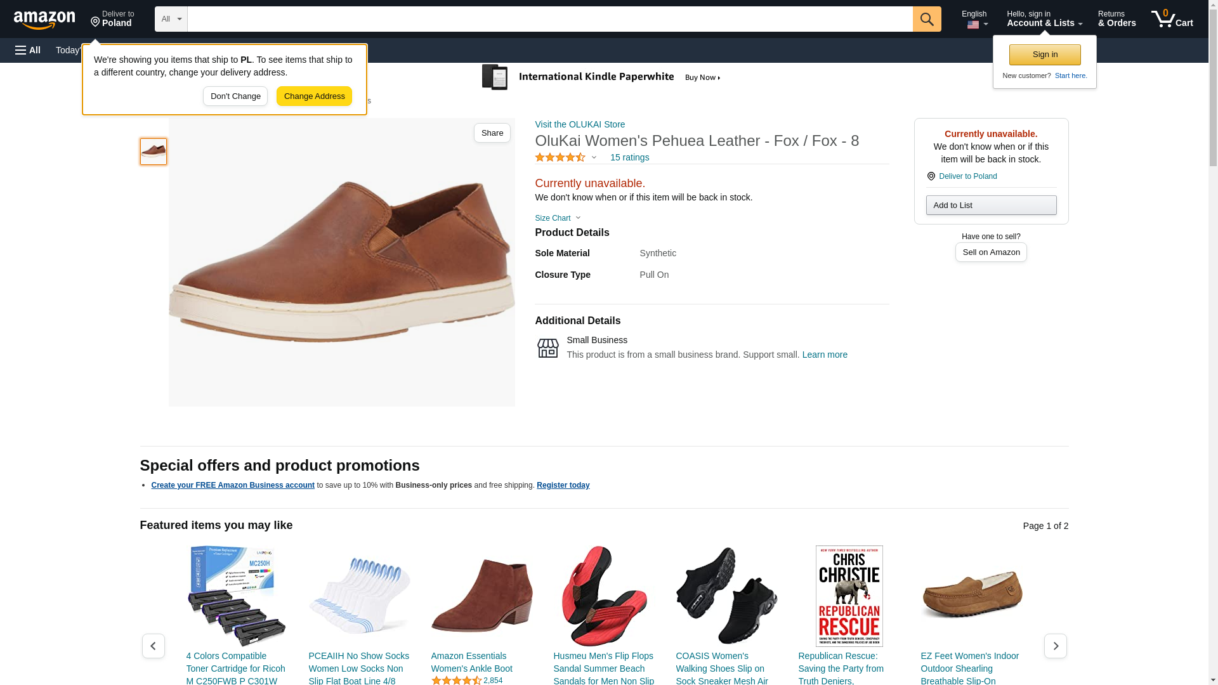Open the Deliver to Poland location selector

click(112, 19)
